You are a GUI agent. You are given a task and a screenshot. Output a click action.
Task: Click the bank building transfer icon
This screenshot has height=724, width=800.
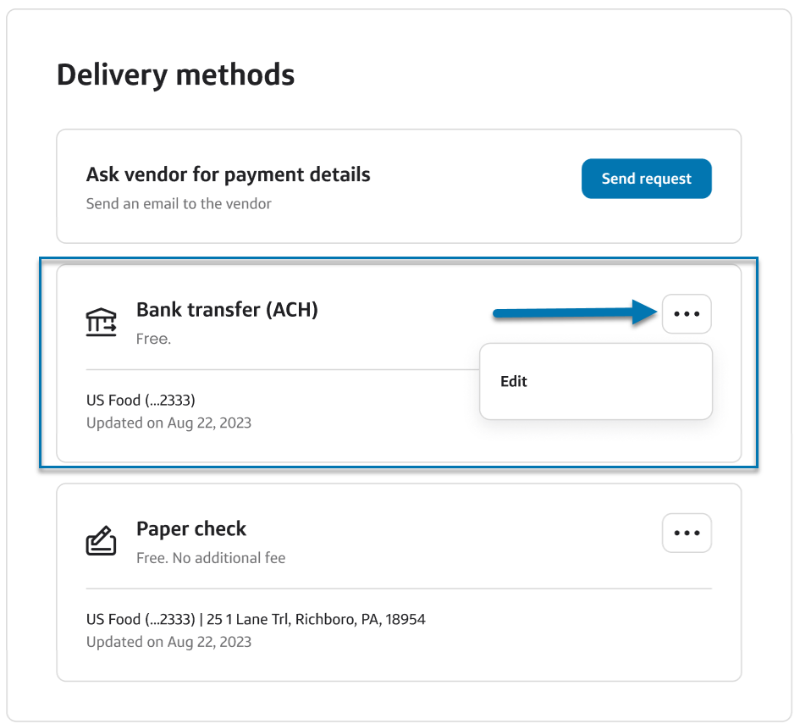[102, 323]
